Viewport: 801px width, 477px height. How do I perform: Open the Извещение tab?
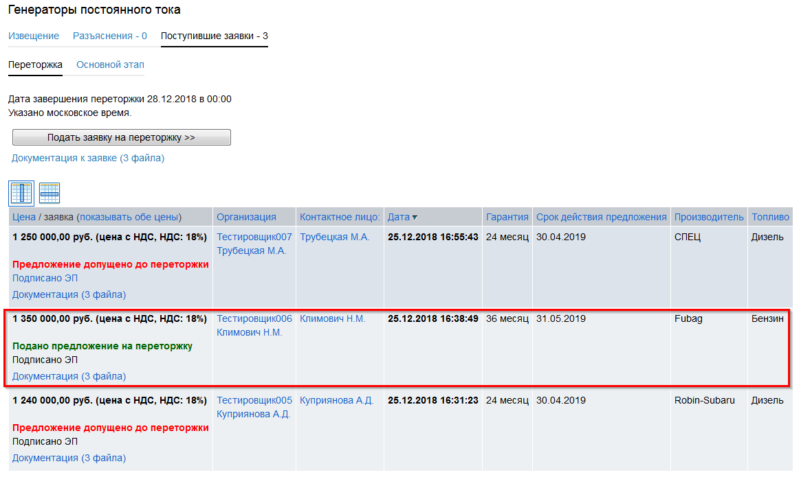coord(34,36)
